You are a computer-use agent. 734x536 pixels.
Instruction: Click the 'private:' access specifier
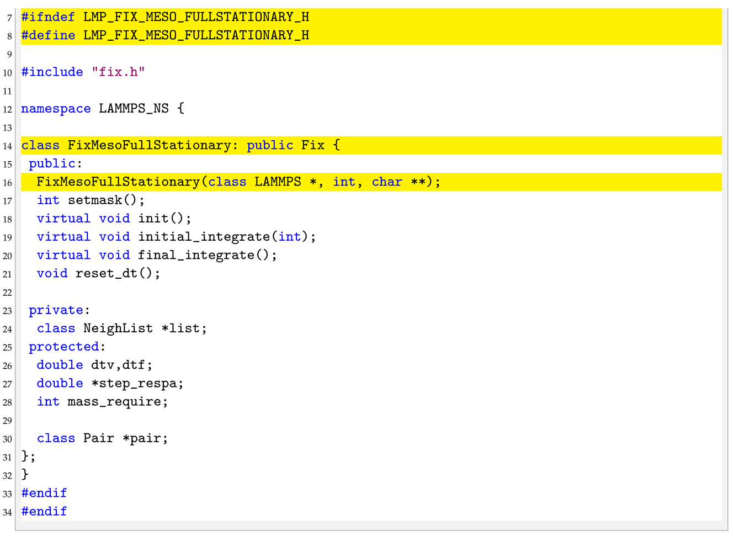coord(59,310)
